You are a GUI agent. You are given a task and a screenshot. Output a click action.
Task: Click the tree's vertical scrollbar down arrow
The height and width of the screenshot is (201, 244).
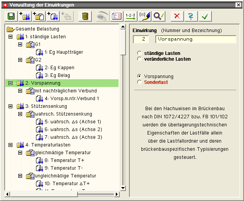point(123,188)
